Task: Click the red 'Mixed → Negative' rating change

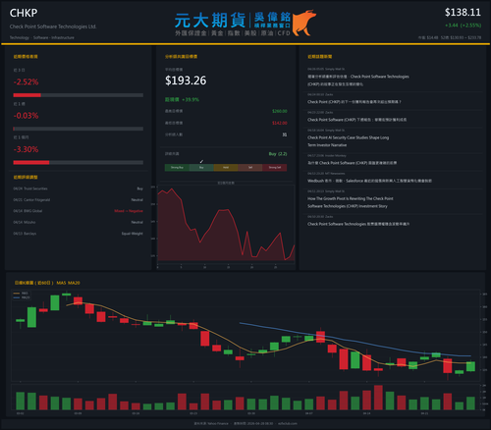Action: [x=129, y=211]
